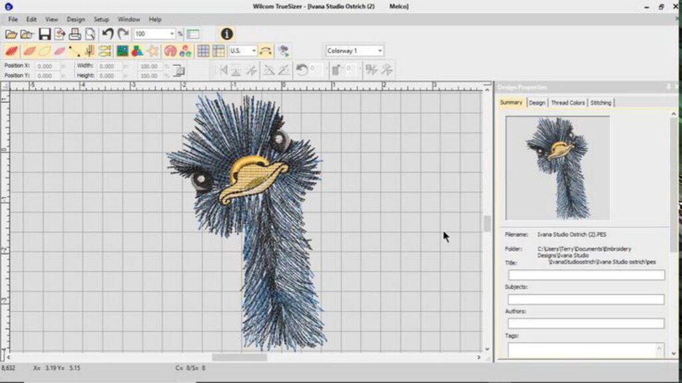Viewport: 682px width, 383px height.
Task: Switch to the Stitching tab
Action: pyautogui.click(x=601, y=103)
